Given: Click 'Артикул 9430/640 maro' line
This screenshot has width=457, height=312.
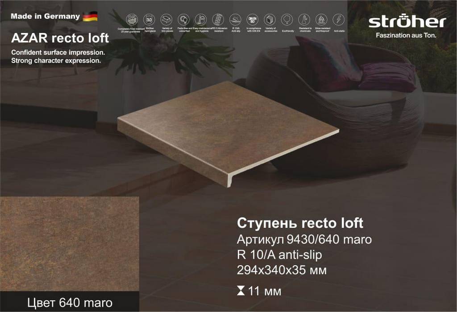Looking at the screenshot, I should click(304, 239).
